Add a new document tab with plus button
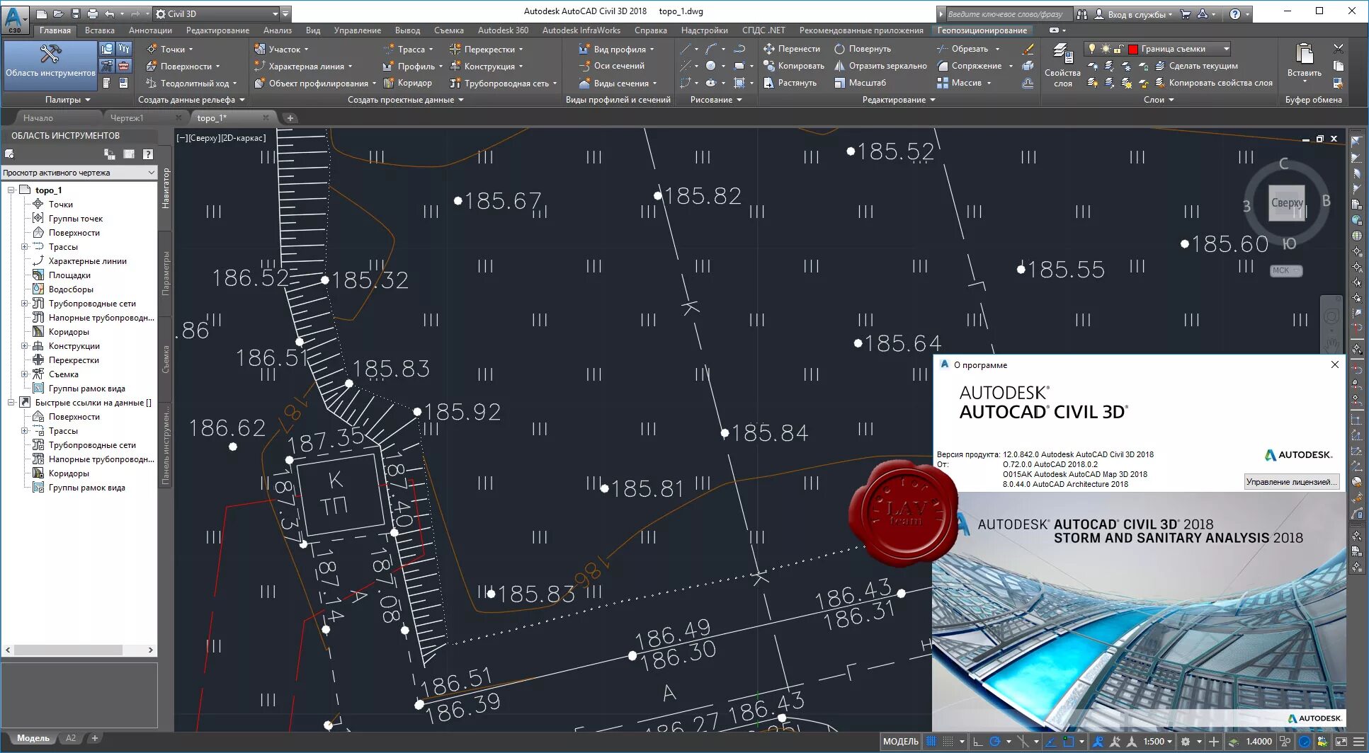Viewport: 1369px width, 753px height. pos(290,118)
